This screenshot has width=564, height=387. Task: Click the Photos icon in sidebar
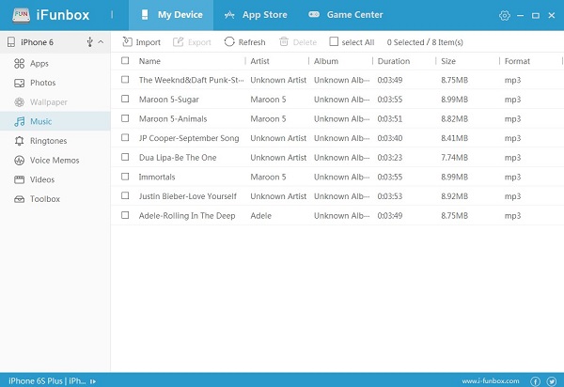point(19,83)
